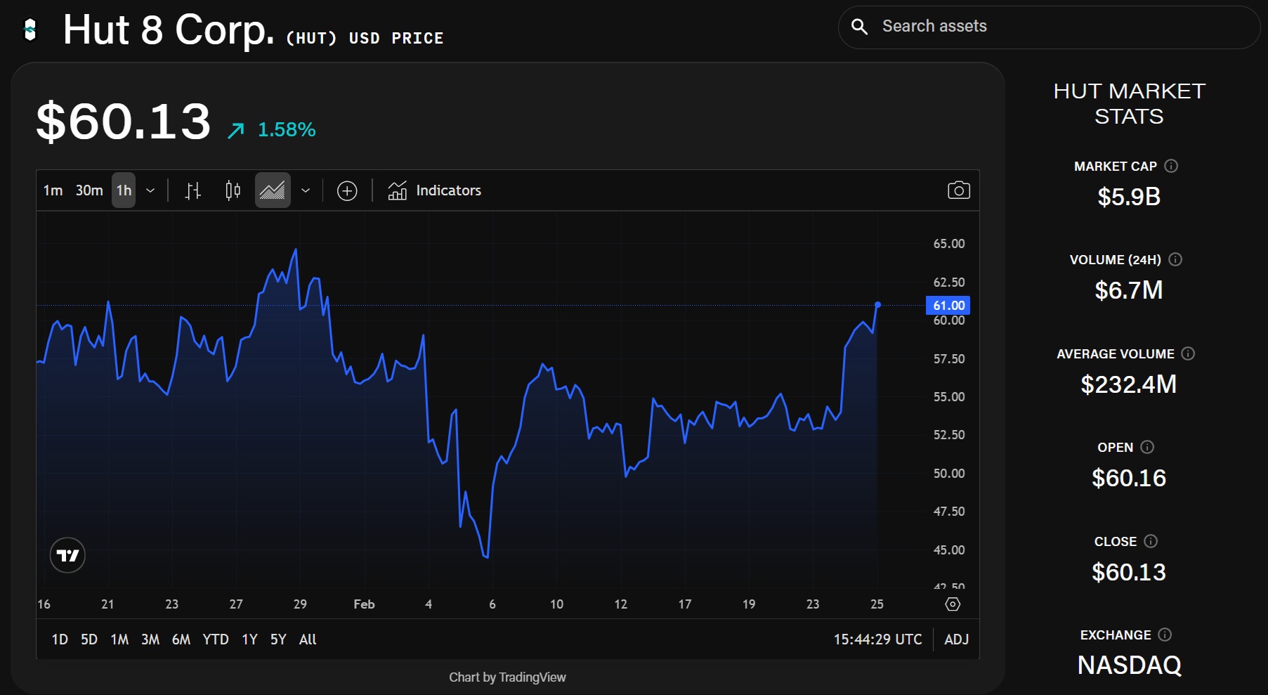Select the candlestick chart style icon

(x=233, y=190)
